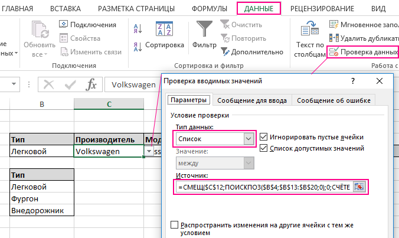Click Clear filter (Очистить)
Image resolution: width=399 pixels, height=238 pixels.
point(241,25)
